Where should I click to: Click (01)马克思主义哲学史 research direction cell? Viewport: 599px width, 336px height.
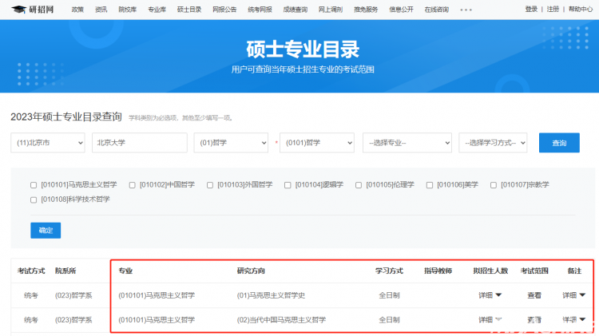click(271, 295)
